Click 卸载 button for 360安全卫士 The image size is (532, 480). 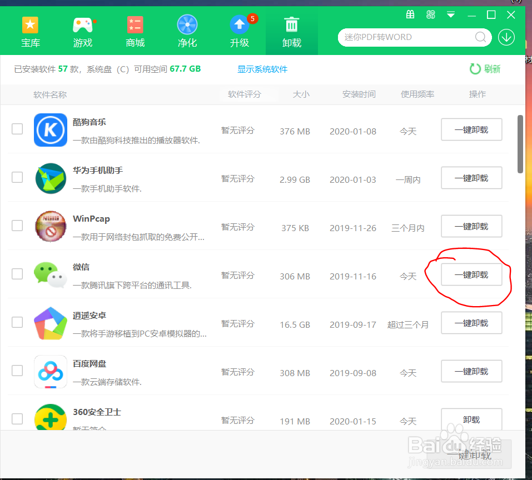pyautogui.click(x=471, y=419)
